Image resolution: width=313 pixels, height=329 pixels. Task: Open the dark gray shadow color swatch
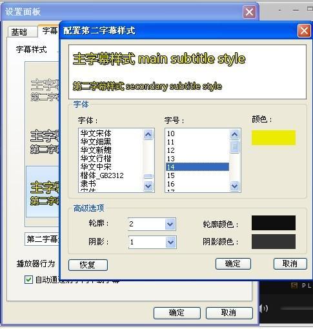click(274, 242)
